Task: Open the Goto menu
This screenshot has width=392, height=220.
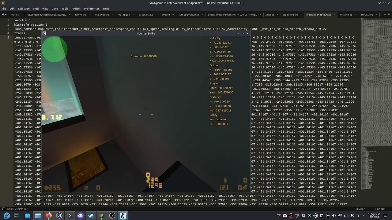Action: pyautogui.click(x=55, y=9)
